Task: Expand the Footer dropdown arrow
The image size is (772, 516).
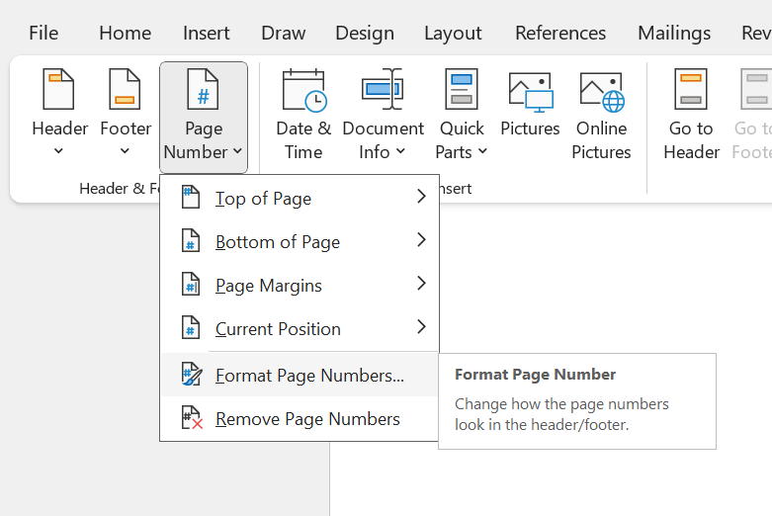Action: 125,150
